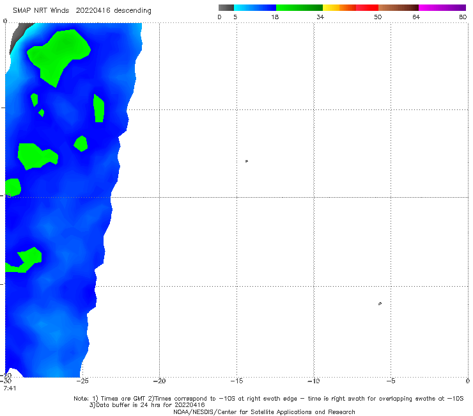Viewport: 473px width, 416px height.
Task: Click the '-25' longitude axis label
Action: tap(82, 381)
